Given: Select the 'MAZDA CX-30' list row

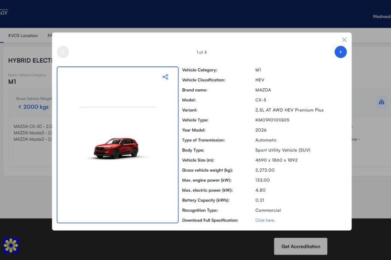Looking at the screenshot, I should click(x=33, y=126).
